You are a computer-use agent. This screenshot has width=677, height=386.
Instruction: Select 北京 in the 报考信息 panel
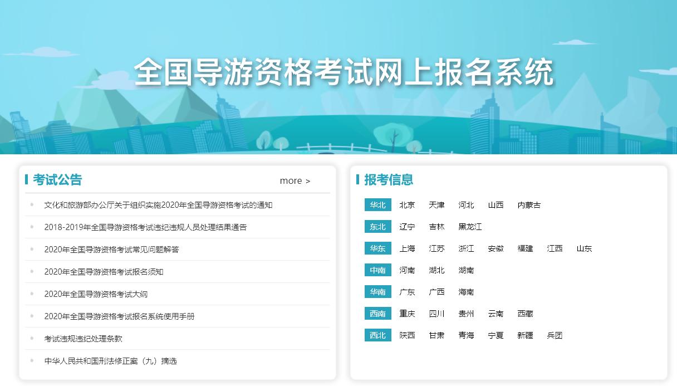[407, 205]
